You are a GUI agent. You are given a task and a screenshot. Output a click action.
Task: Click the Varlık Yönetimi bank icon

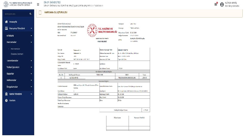click(x=6, y=94)
